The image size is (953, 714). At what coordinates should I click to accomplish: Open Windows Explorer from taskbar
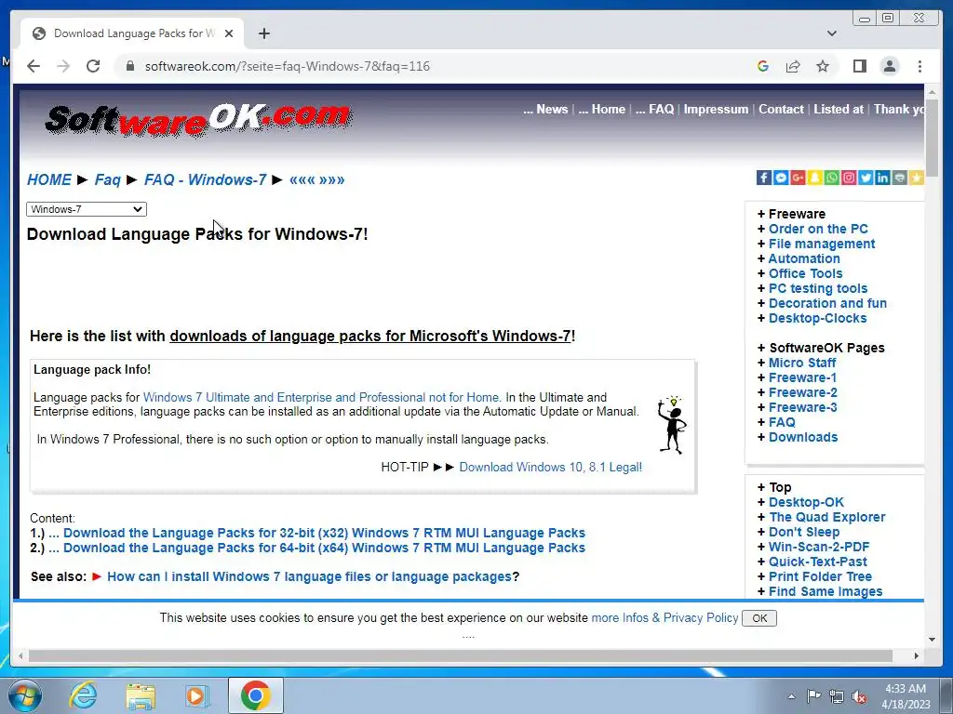141,695
